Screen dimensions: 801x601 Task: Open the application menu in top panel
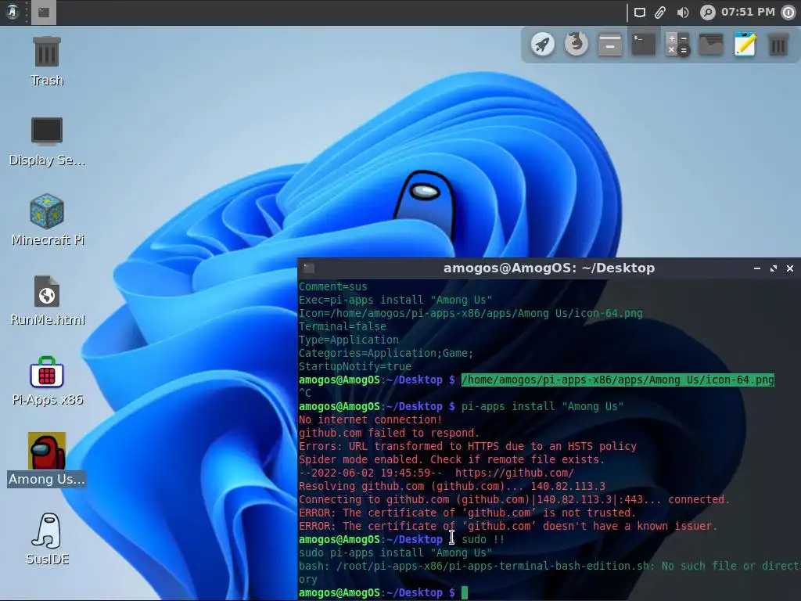tap(13, 13)
